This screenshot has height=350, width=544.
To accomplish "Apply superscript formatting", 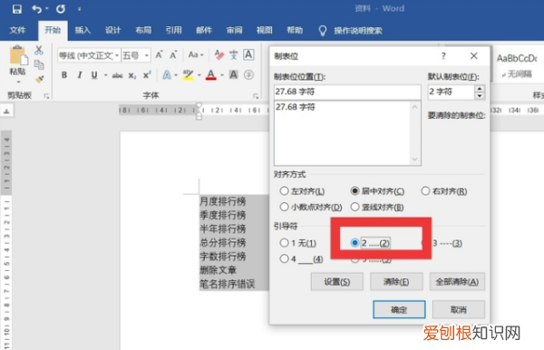I will 147,75.
